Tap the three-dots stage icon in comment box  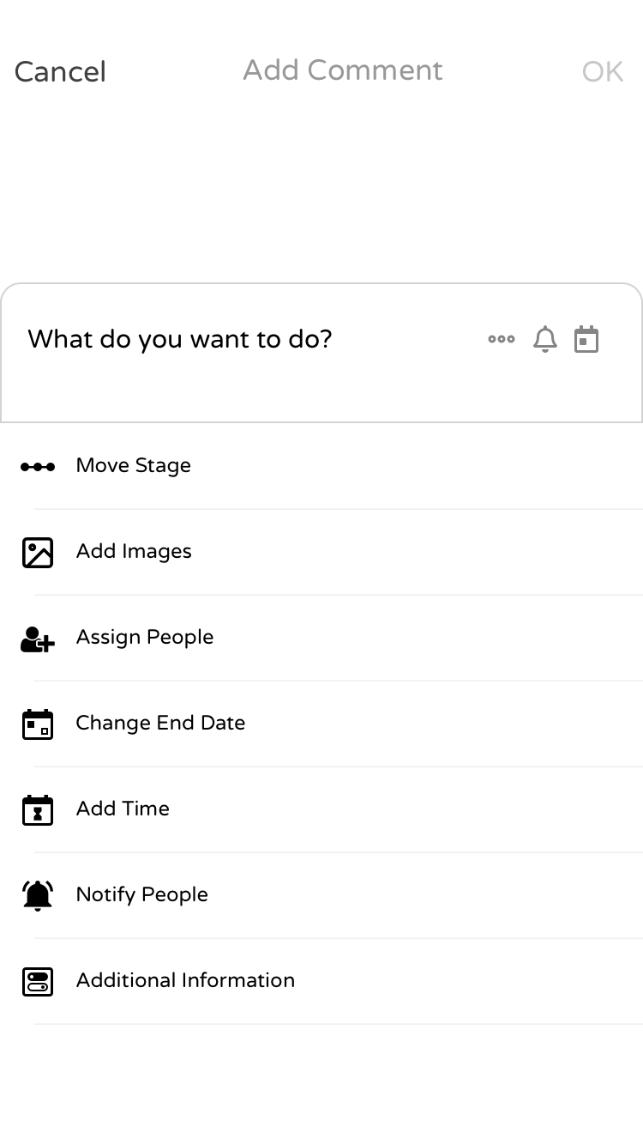tap(502, 339)
